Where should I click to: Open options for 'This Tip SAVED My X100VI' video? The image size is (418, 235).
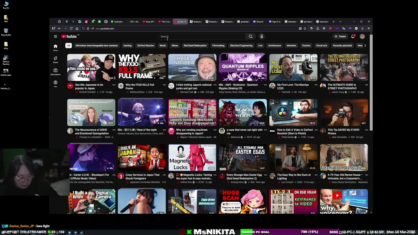point(366,130)
